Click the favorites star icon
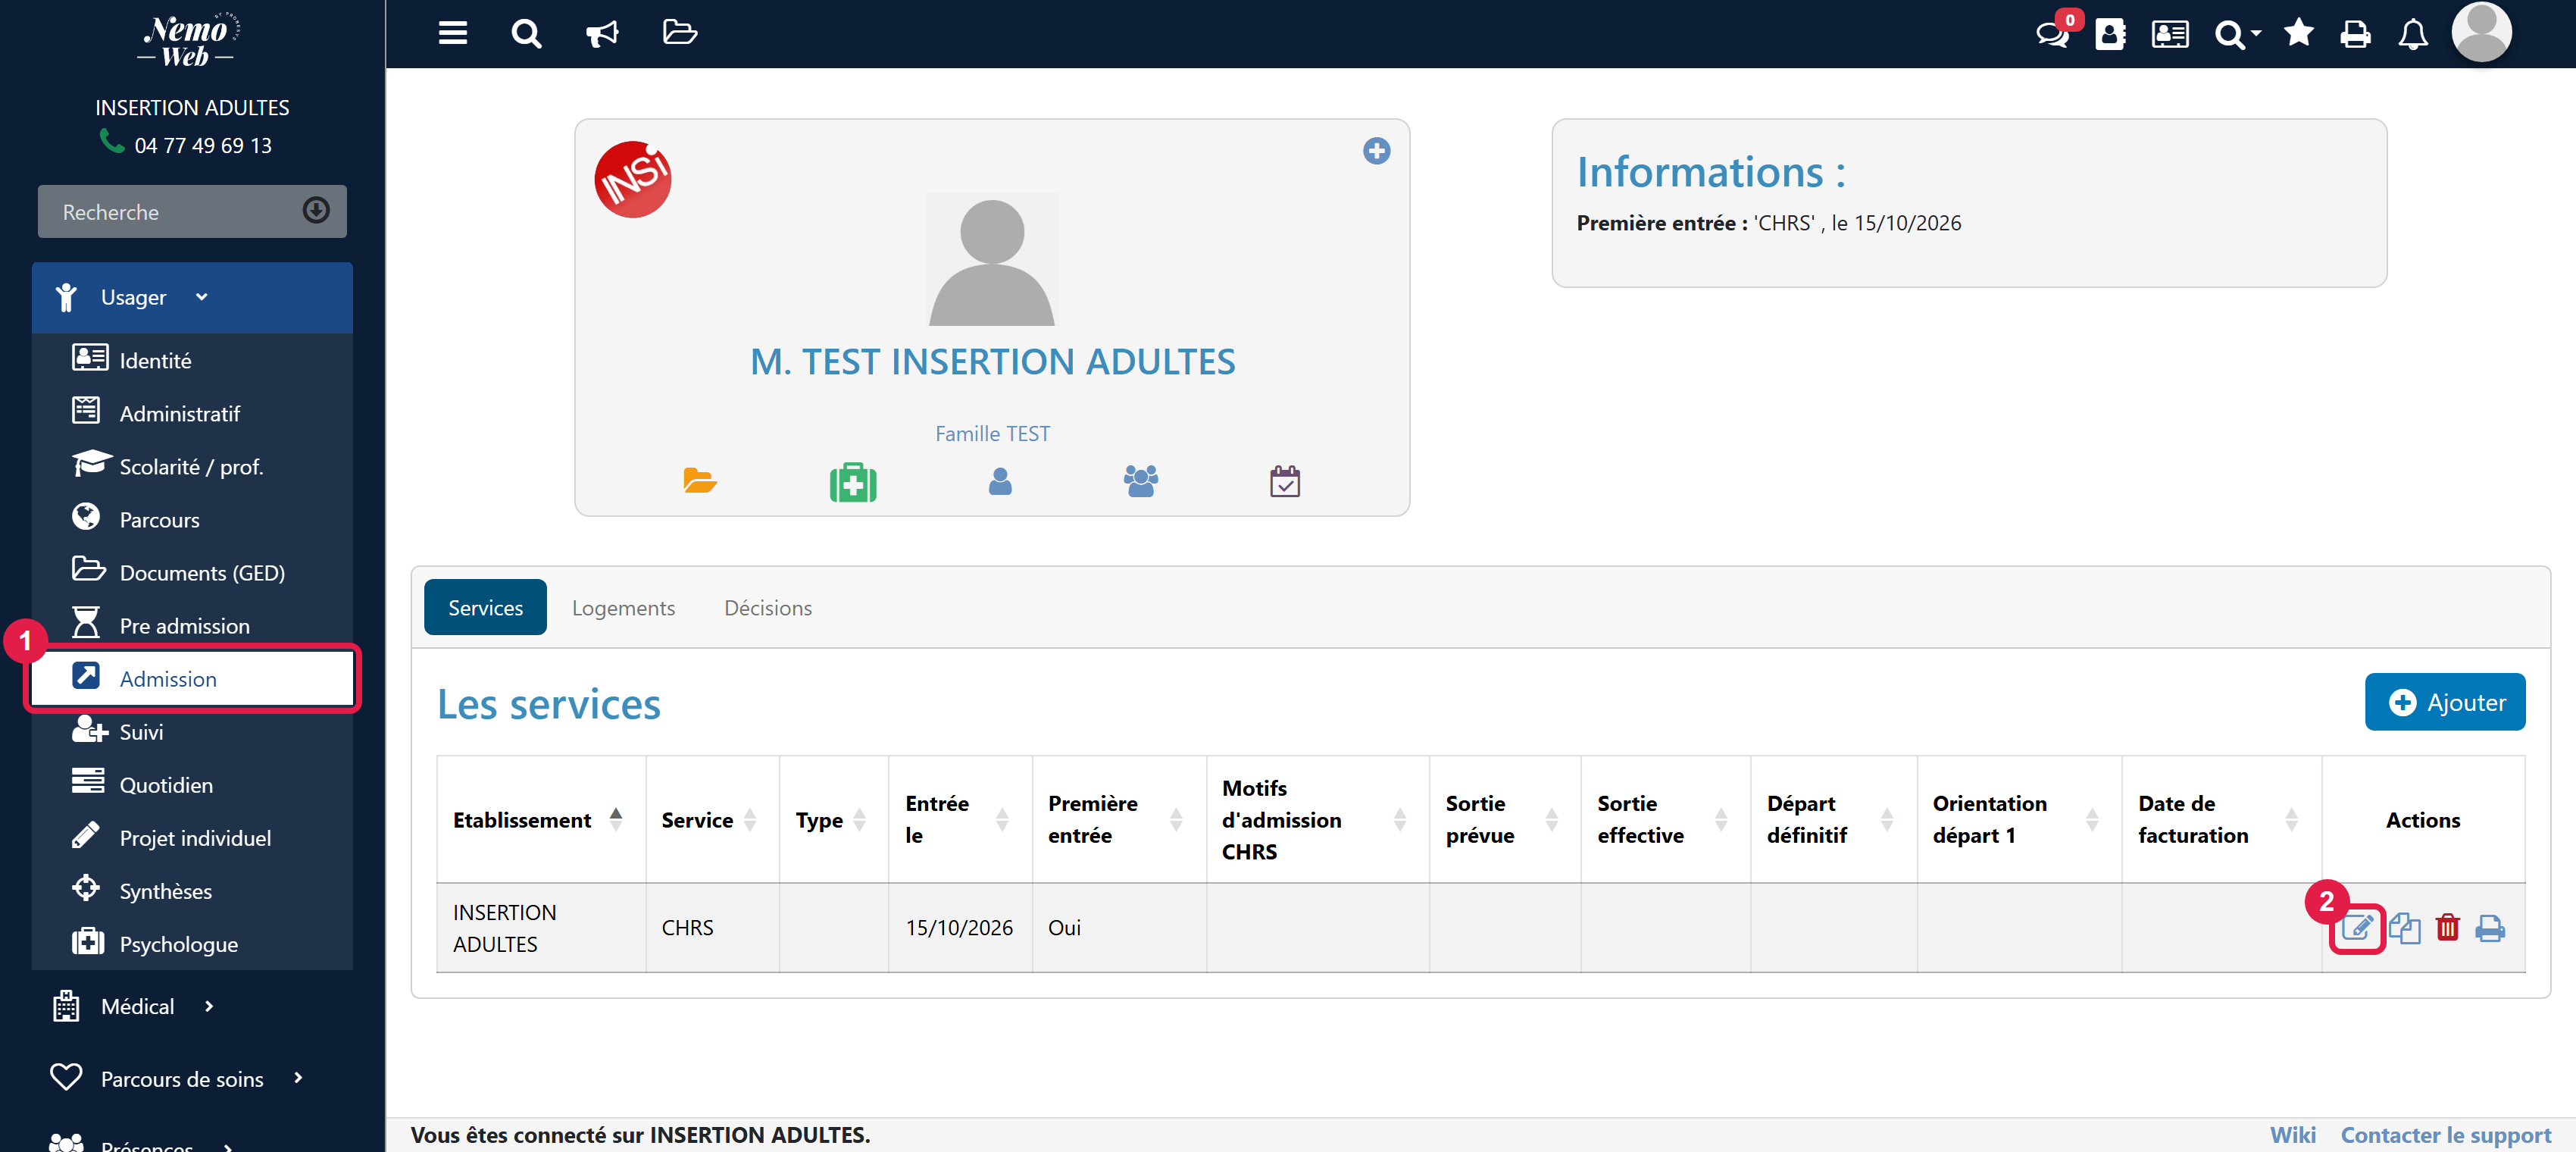 2299,33
